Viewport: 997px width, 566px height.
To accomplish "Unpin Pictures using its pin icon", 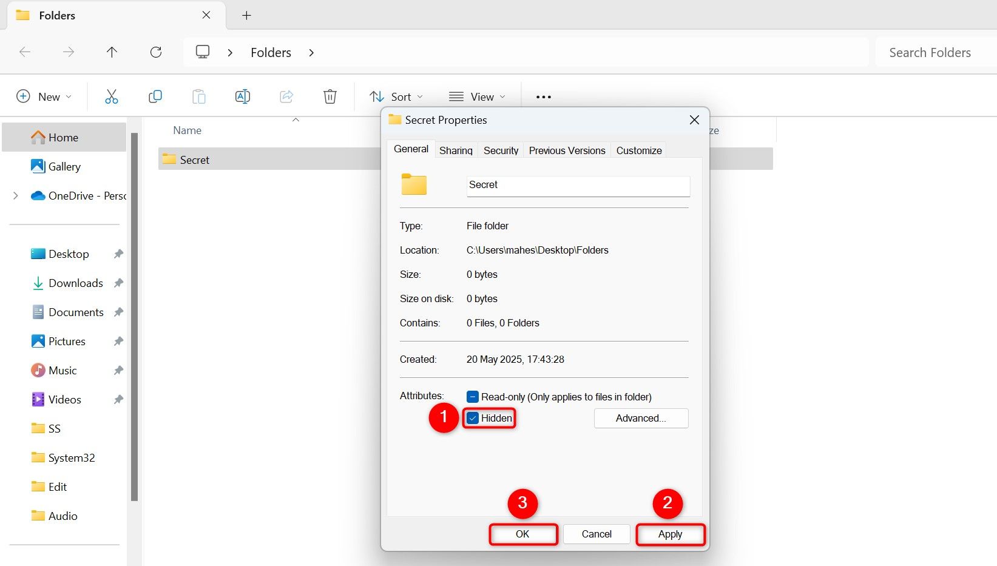I will pos(118,342).
